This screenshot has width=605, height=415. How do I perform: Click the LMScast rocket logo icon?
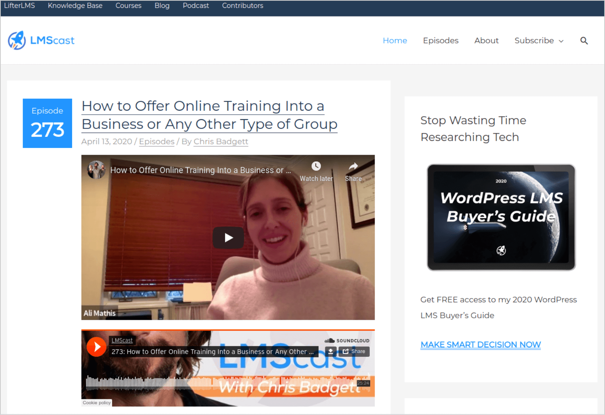[17, 40]
